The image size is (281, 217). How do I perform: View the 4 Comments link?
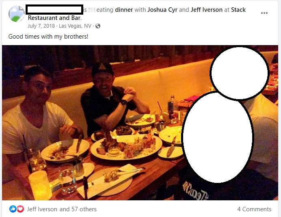pyautogui.click(x=254, y=209)
